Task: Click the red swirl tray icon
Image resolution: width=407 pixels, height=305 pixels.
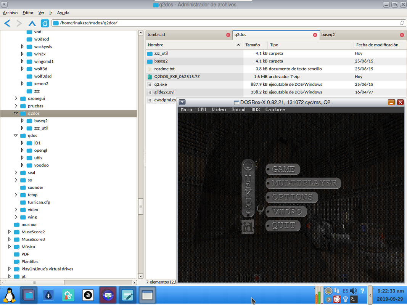Action: pos(337,299)
